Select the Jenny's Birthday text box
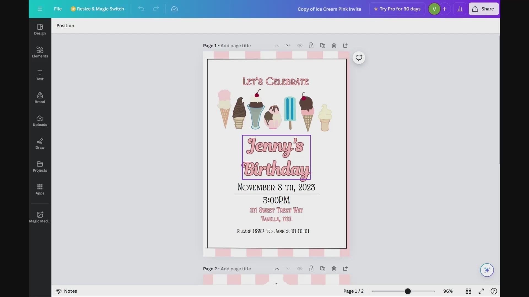Viewport: 529px width, 297px height. click(276, 157)
